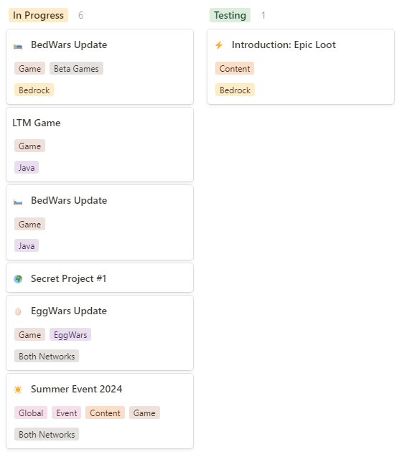Click the Beta Games tag

pos(76,68)
